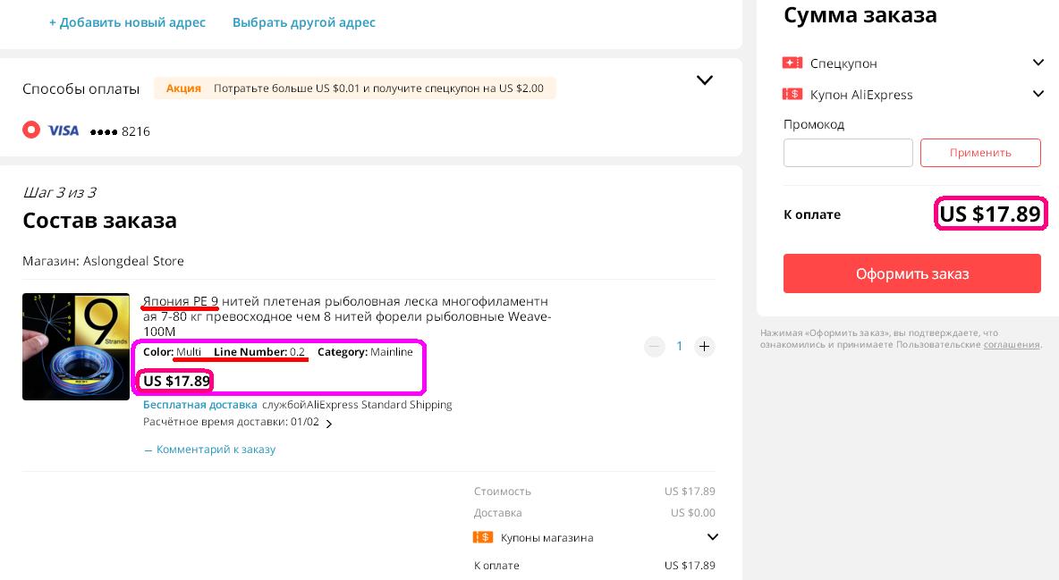Click the Оформить заказ button
Image resolution: width=1059 pixels, height=580 pixels.
tap(911, 273)
